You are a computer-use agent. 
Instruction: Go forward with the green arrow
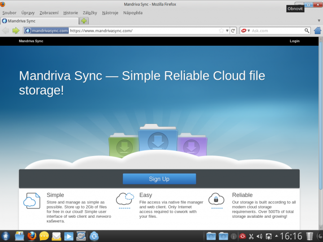click(16, 30)
